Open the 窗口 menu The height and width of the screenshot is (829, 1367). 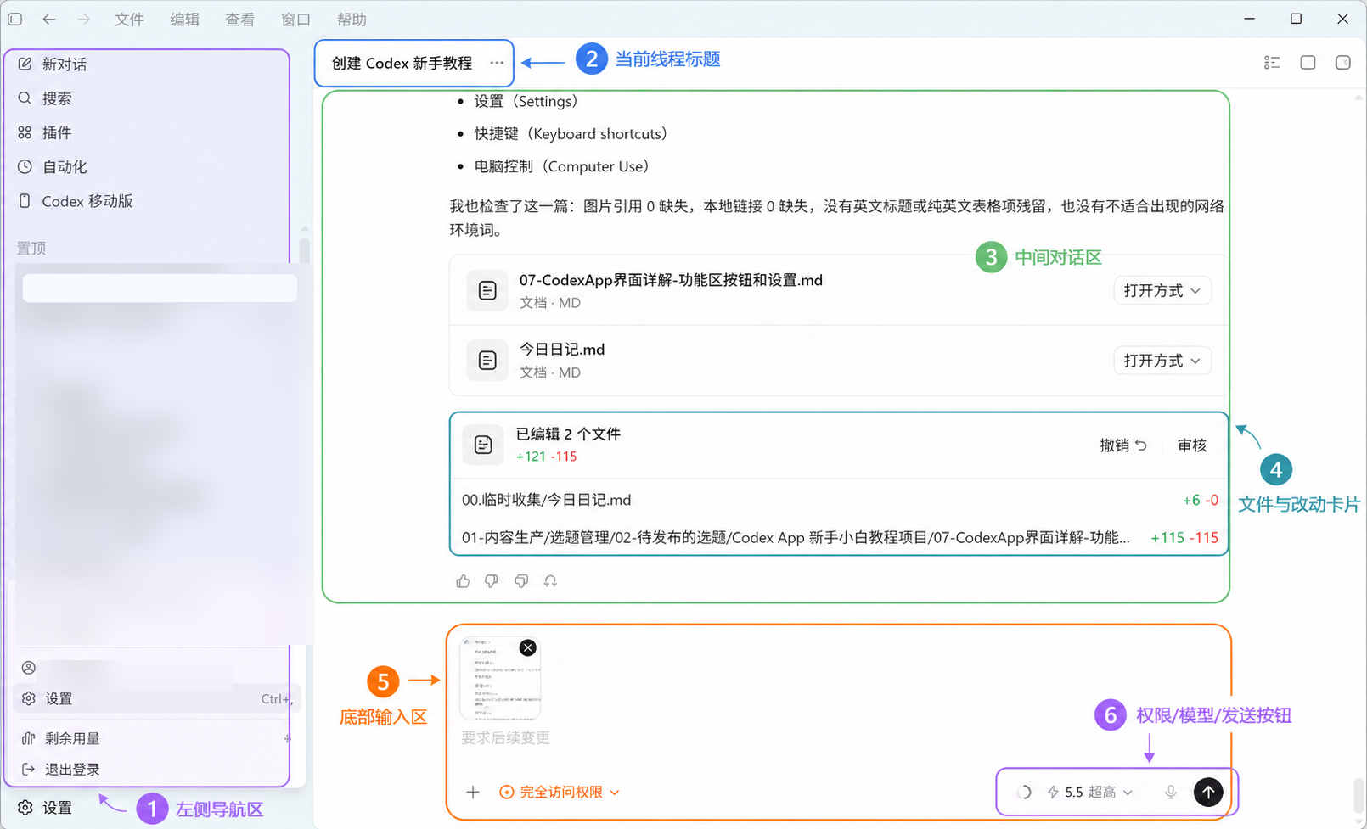tap(295, 19)
